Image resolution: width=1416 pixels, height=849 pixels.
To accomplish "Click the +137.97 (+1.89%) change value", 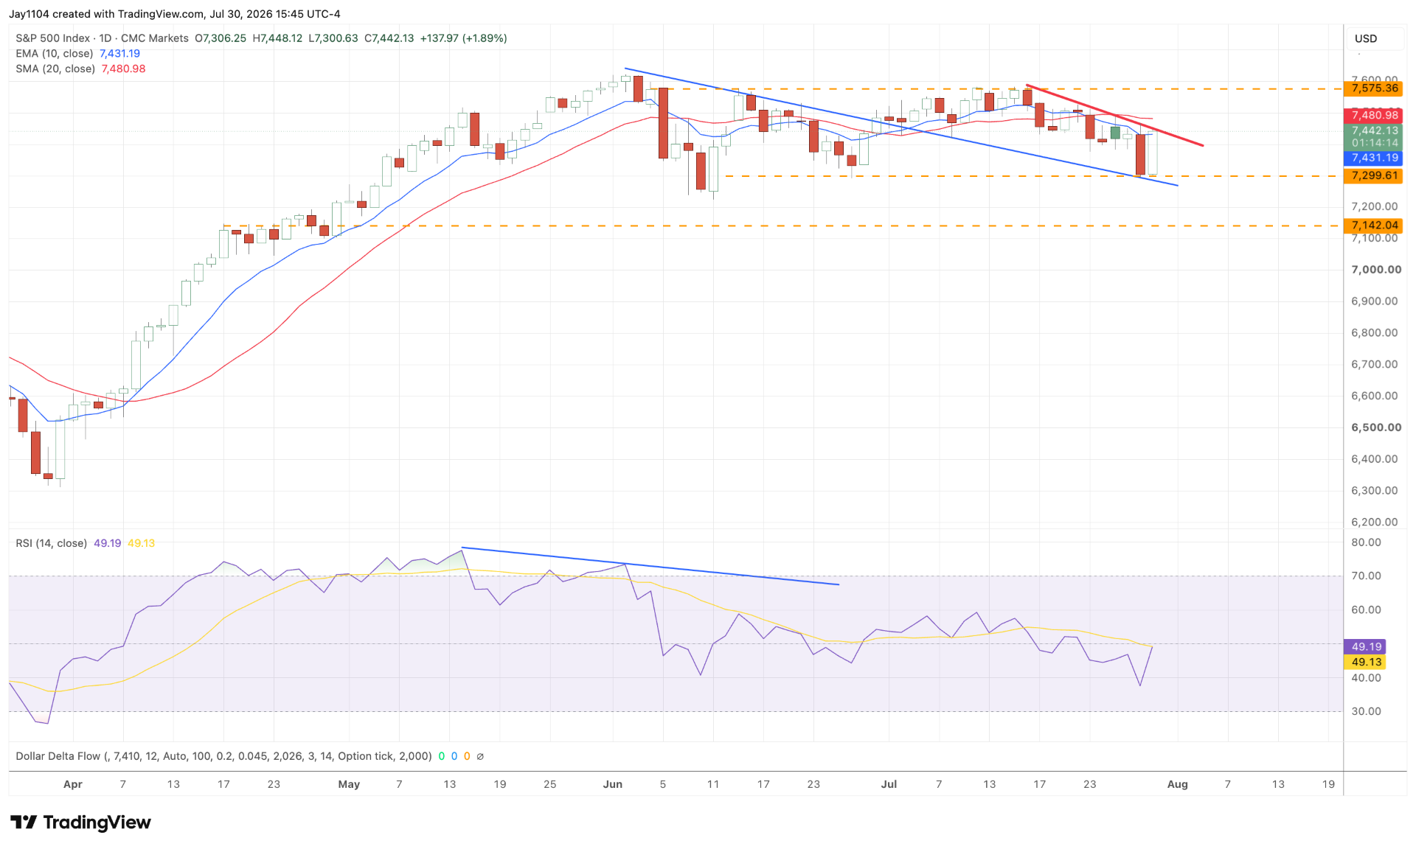I will (463, 38).
